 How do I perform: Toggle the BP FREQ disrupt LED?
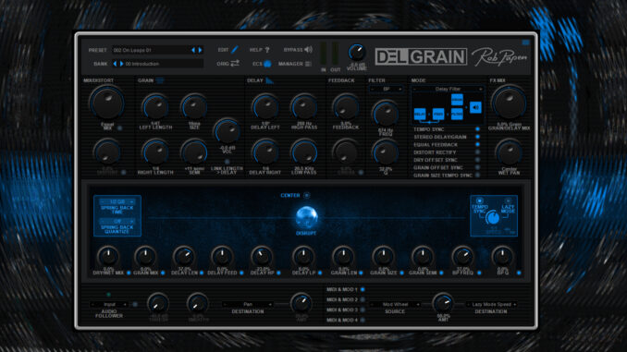click(x=479, y=273)
